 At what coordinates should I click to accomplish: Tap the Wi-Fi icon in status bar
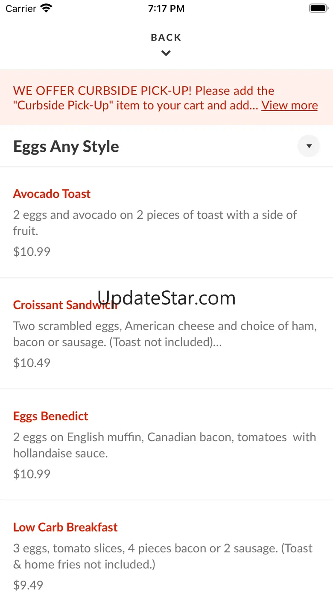point(46,8)
